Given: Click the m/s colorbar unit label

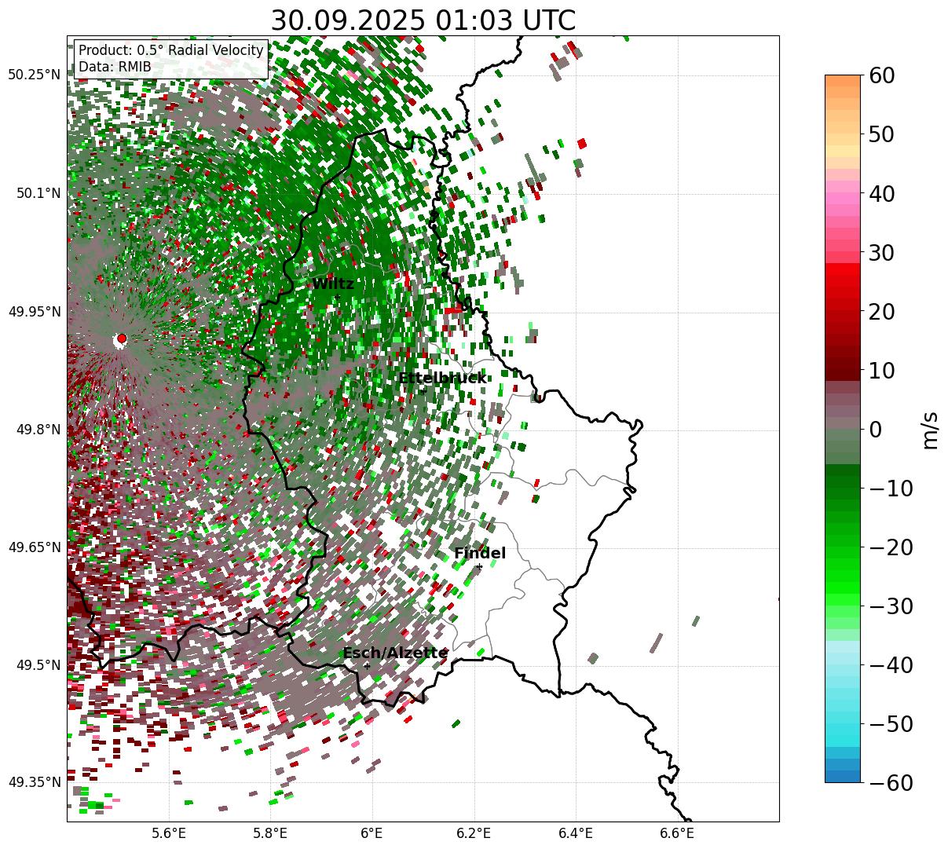Looking at the screenshot, I should click(x=930, y=429).
